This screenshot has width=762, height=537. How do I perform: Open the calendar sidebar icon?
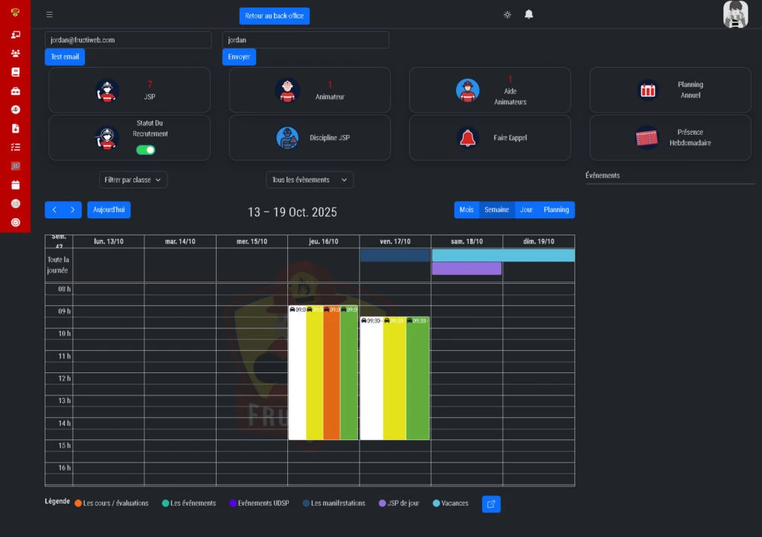pos(16,185)
